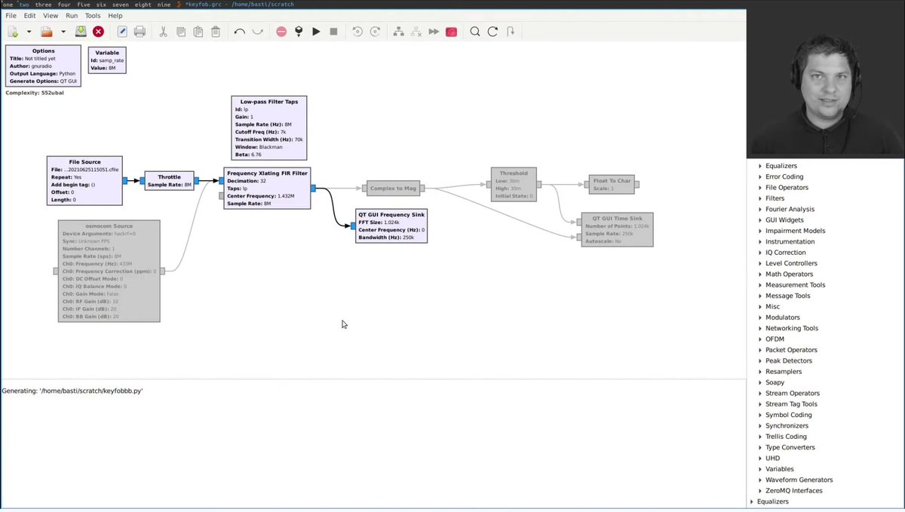This screenshot has width=905, height=512.
Task: Open the Tools menu
Action: pyautogui.click(x=93, y=15)
